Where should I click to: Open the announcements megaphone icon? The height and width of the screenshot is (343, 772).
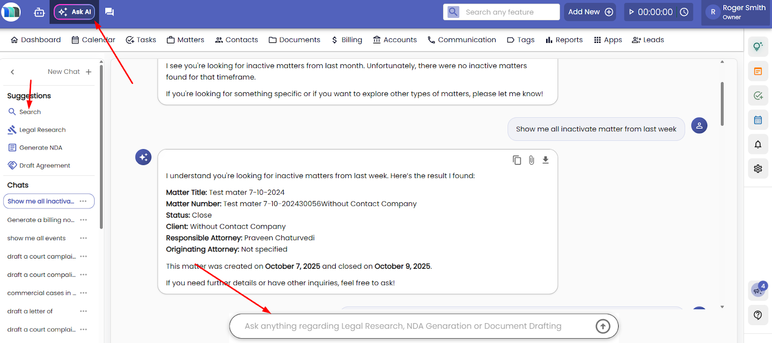click(x=758, y=290)
